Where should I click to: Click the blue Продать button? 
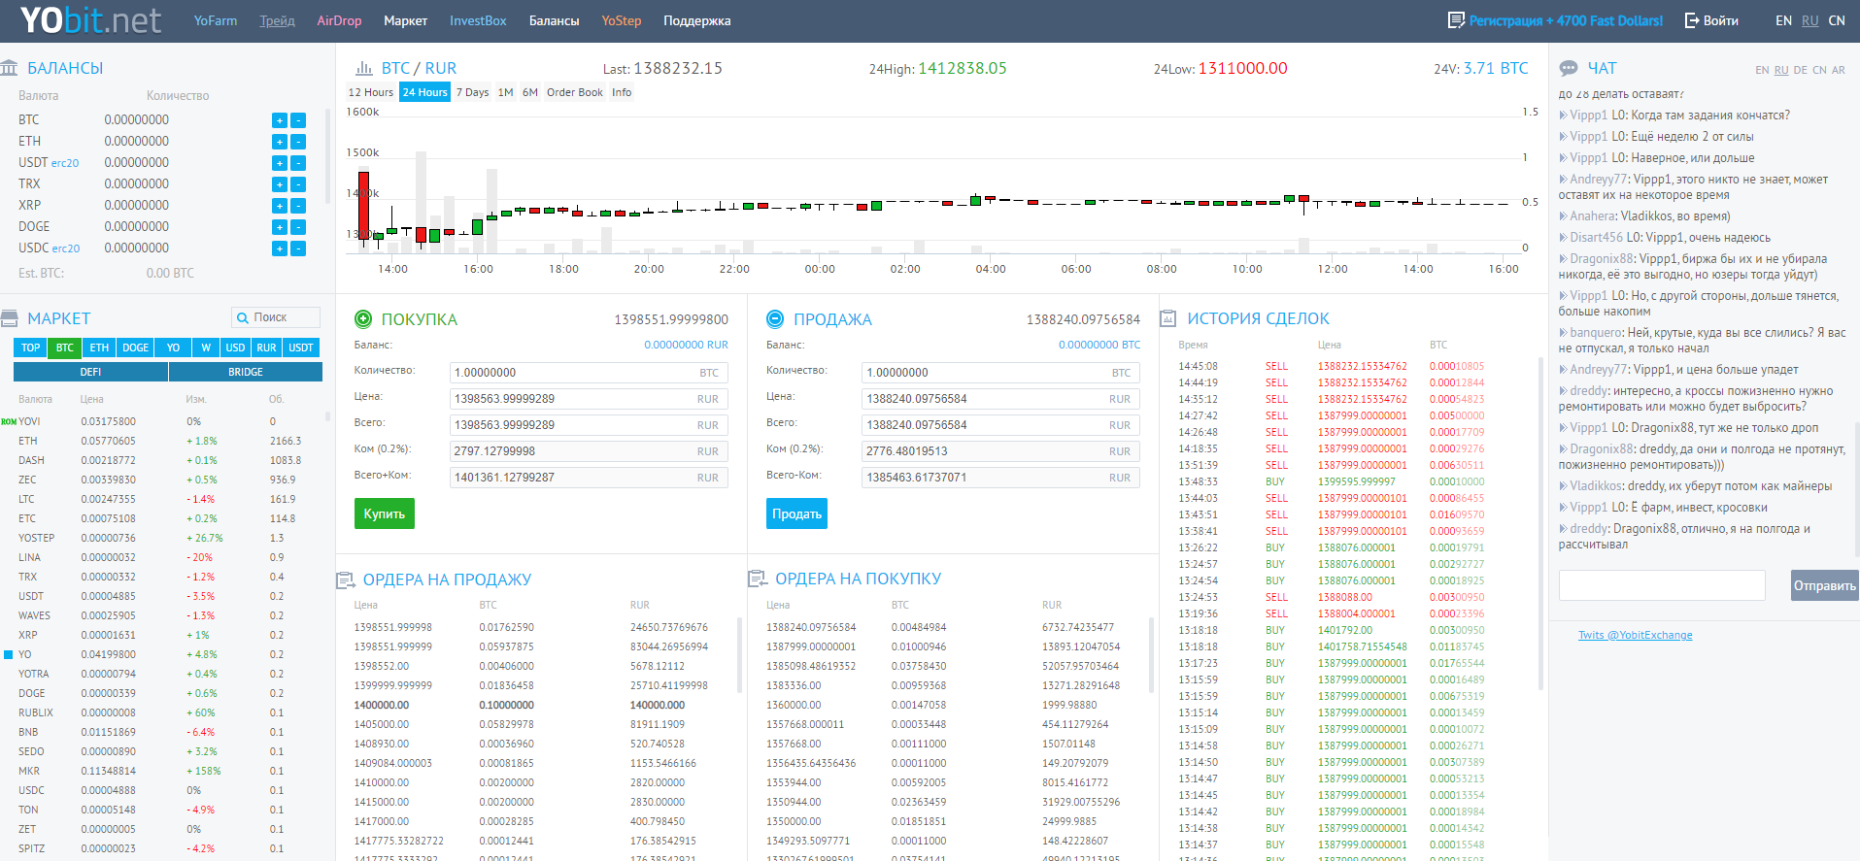pyautogui.click(x=796, y=513)
